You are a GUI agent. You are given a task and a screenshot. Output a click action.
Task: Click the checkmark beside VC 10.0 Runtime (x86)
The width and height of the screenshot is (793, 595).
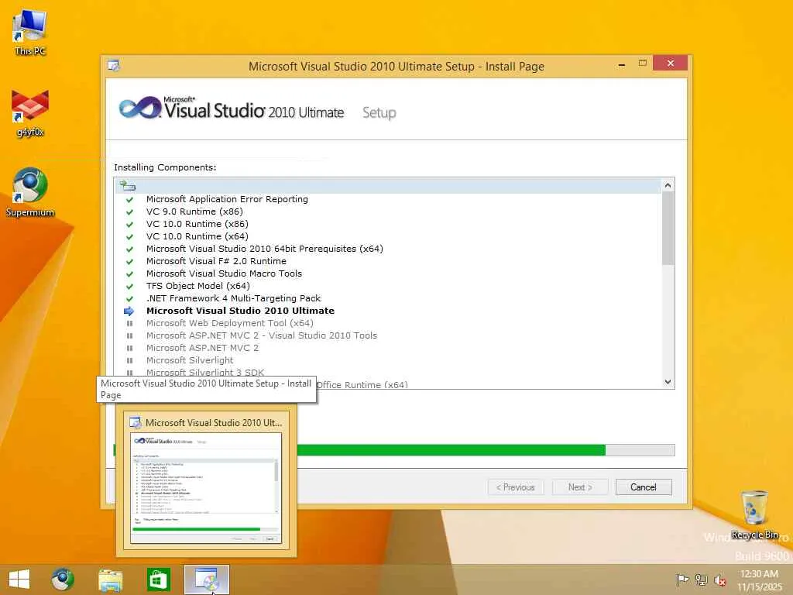tap(129, 224)
